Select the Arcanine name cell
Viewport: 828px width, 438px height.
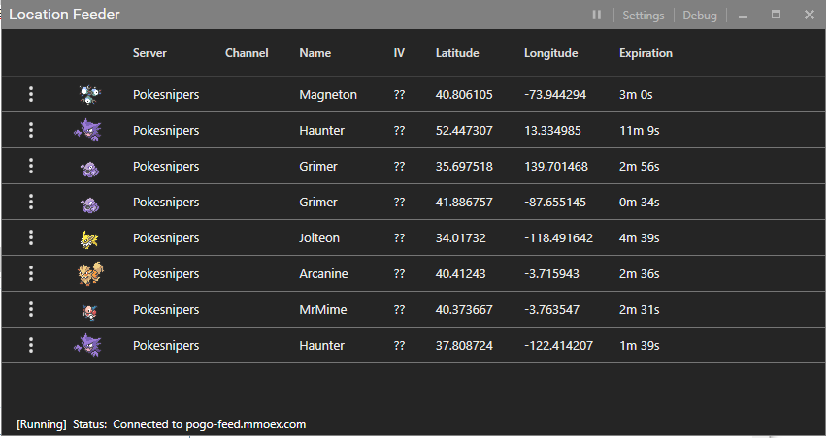tap(323, 274)
